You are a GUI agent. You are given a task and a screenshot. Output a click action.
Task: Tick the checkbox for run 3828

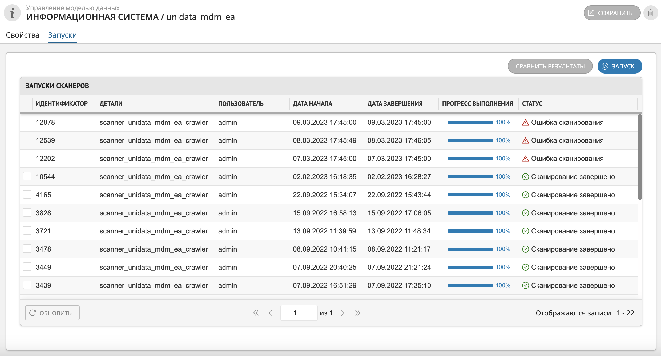pos(27,213)
